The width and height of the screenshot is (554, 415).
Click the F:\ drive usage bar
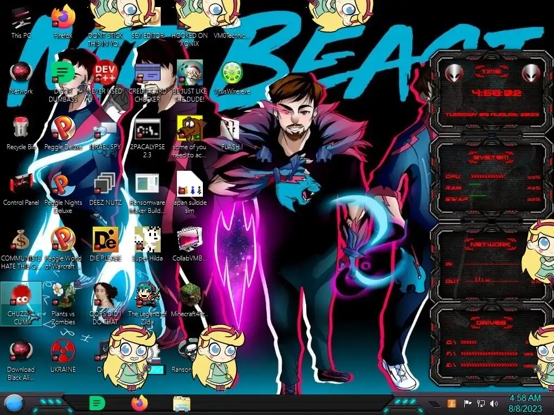pos(489,353)
